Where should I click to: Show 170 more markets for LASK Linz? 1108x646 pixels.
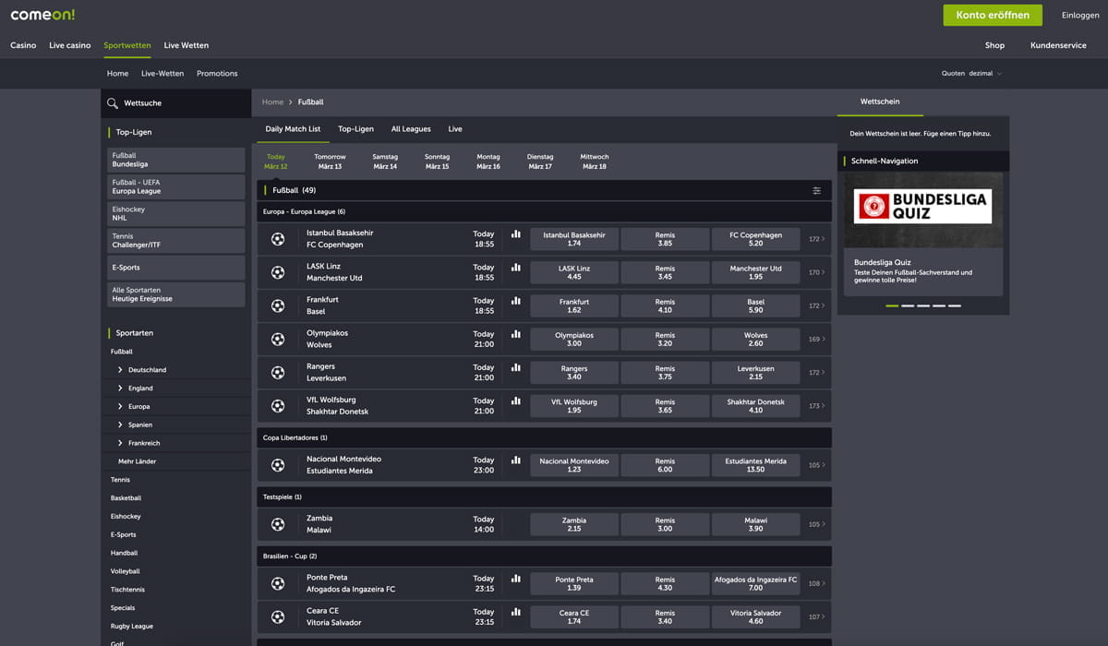pyautogui.click(x=816, y=272)
